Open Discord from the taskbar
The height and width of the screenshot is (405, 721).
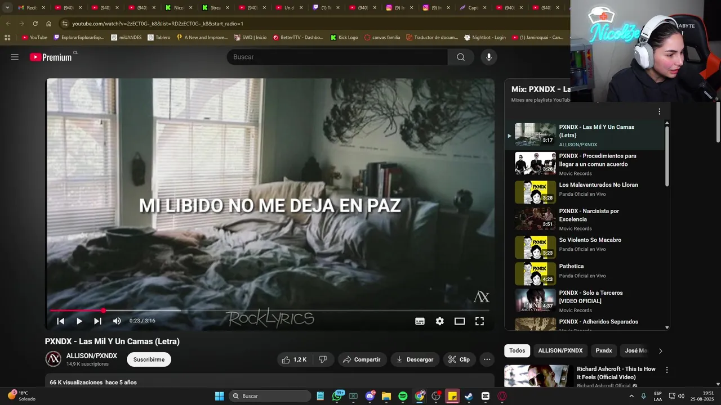(370, 396)
